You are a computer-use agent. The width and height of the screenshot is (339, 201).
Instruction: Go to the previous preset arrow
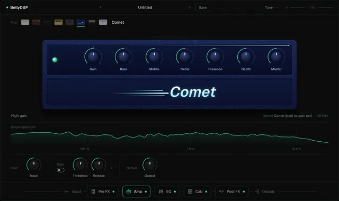[101, 7]
